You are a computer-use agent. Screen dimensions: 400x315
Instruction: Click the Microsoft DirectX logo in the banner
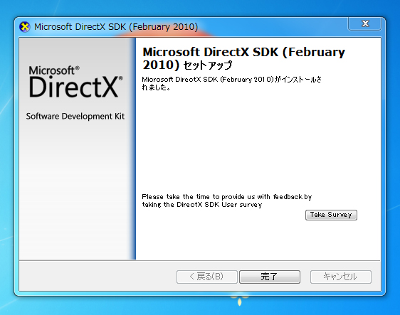tap(75, 82)
